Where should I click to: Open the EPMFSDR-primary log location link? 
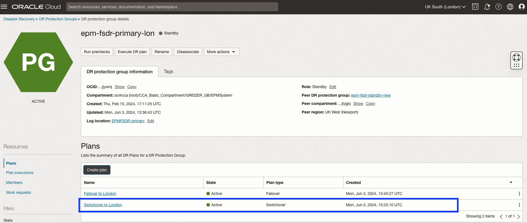(128, 121)
